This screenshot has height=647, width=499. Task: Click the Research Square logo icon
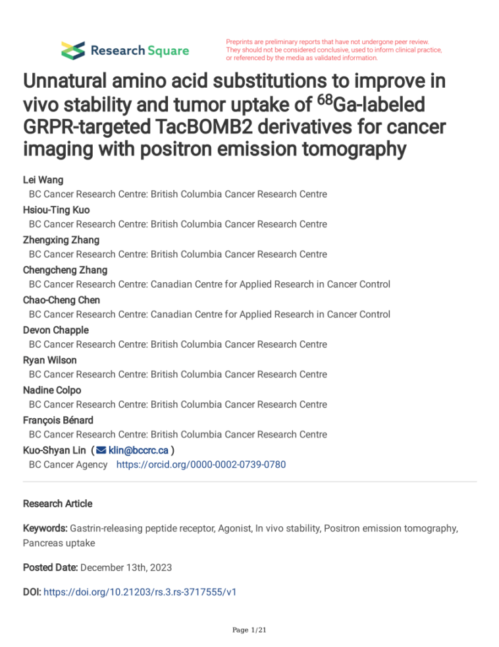pyautogui.click(x=73, y=51)
